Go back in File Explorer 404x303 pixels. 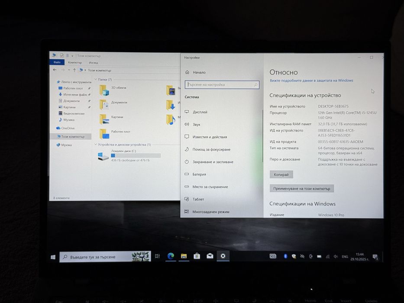(55, 70)
